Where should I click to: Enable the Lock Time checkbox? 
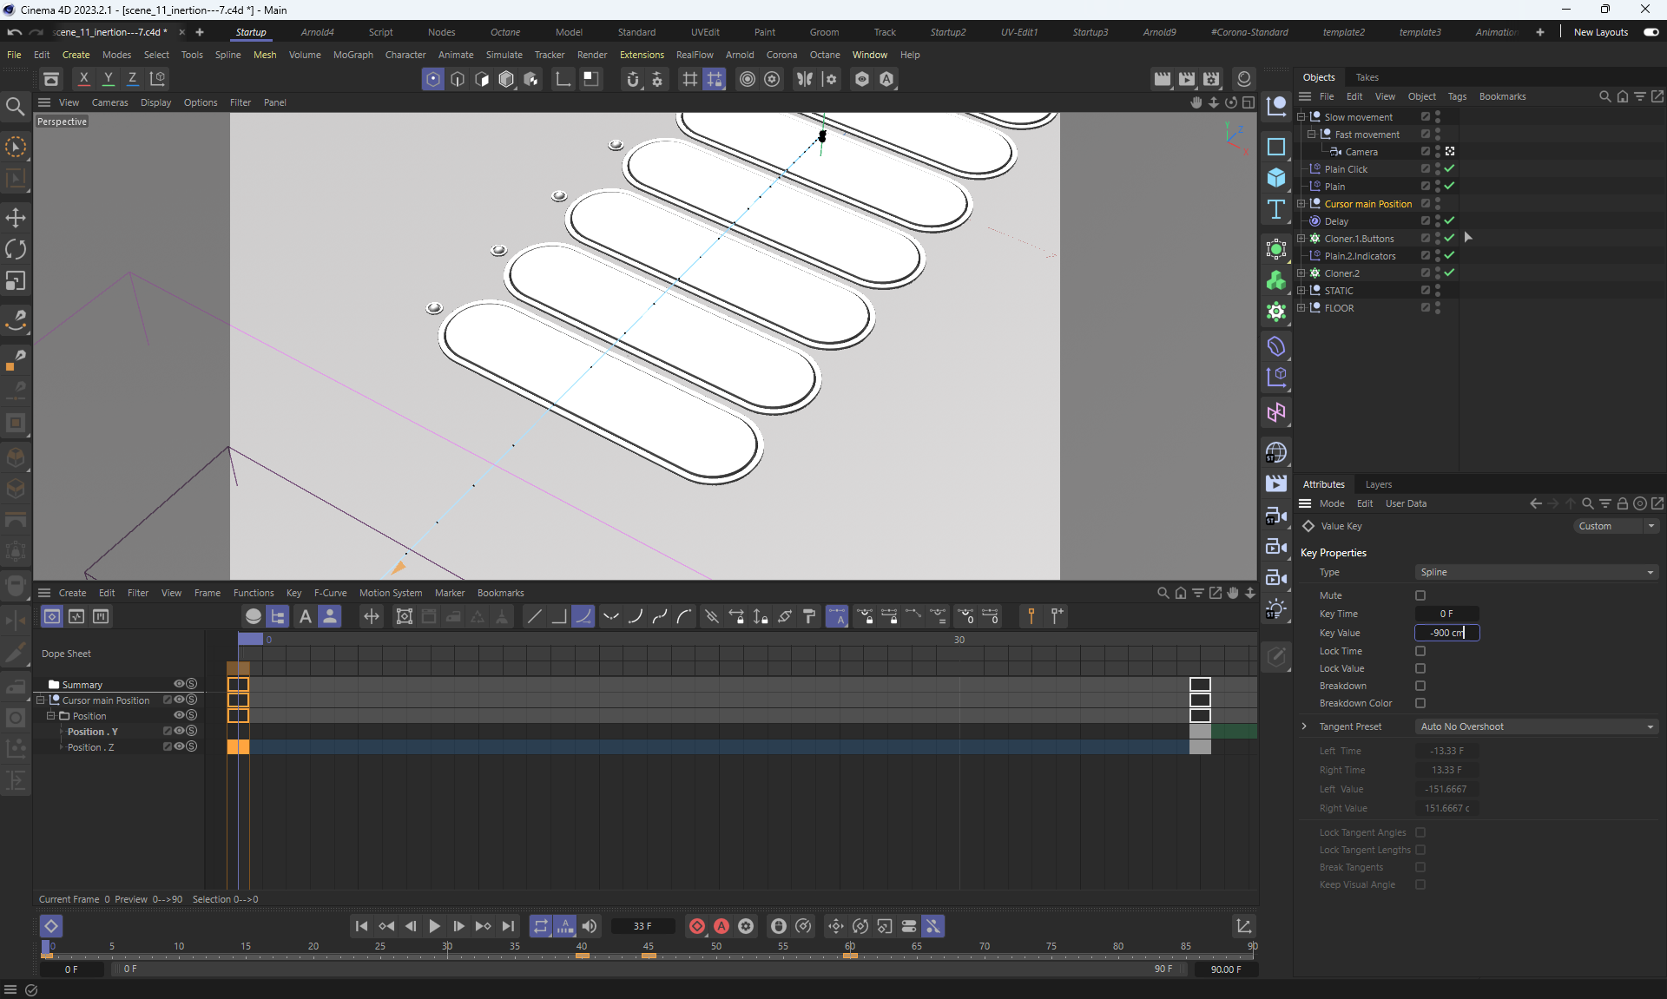1420,651
